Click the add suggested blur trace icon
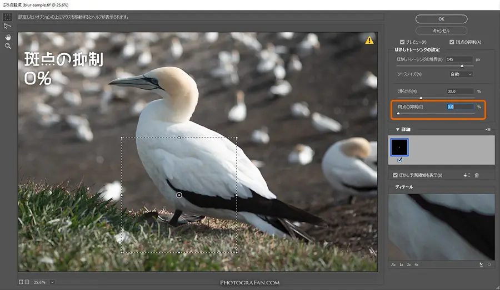This screenshot has width=500, height=290. click(x=467, y=175)
